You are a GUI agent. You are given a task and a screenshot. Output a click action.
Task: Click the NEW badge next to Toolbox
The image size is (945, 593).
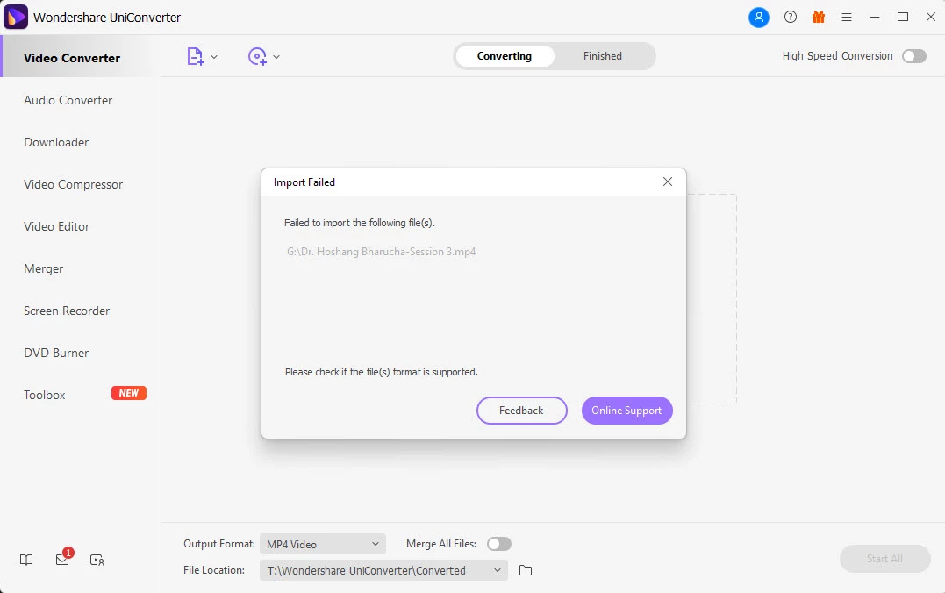(129, 393)
